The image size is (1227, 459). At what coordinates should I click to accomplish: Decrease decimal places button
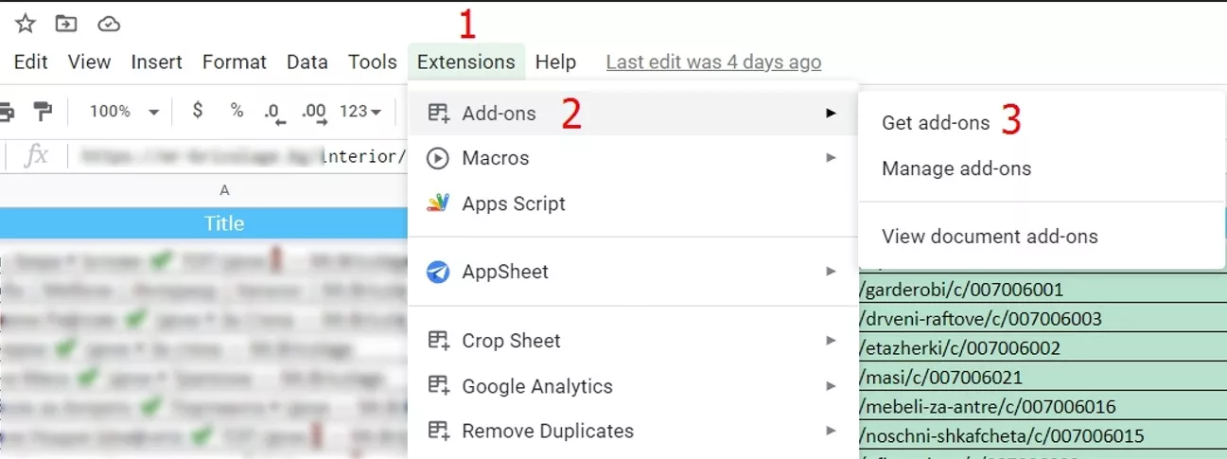pyautogui.click(x=274, y=113)
